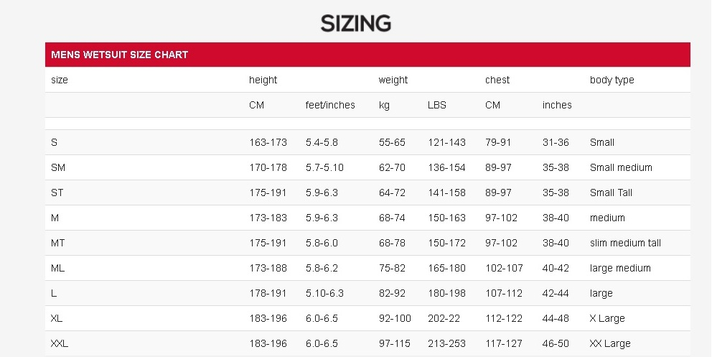Click the height column header
The image size is (712, 357).
[263, 80]
